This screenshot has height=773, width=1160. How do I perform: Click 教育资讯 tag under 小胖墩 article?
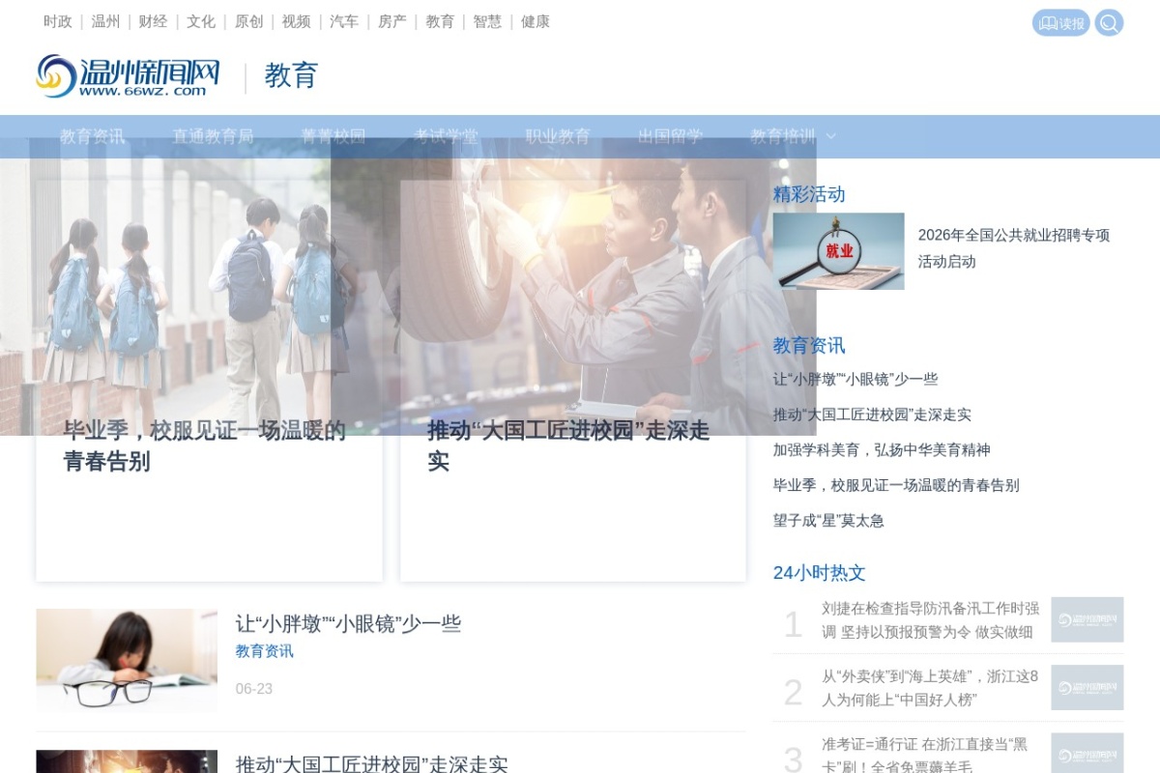coord(265,651)
